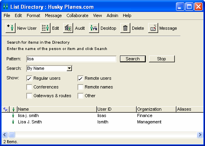Enable the Remote names checkbox
Viewport: 205px width, 146px height.
(80, 87)
